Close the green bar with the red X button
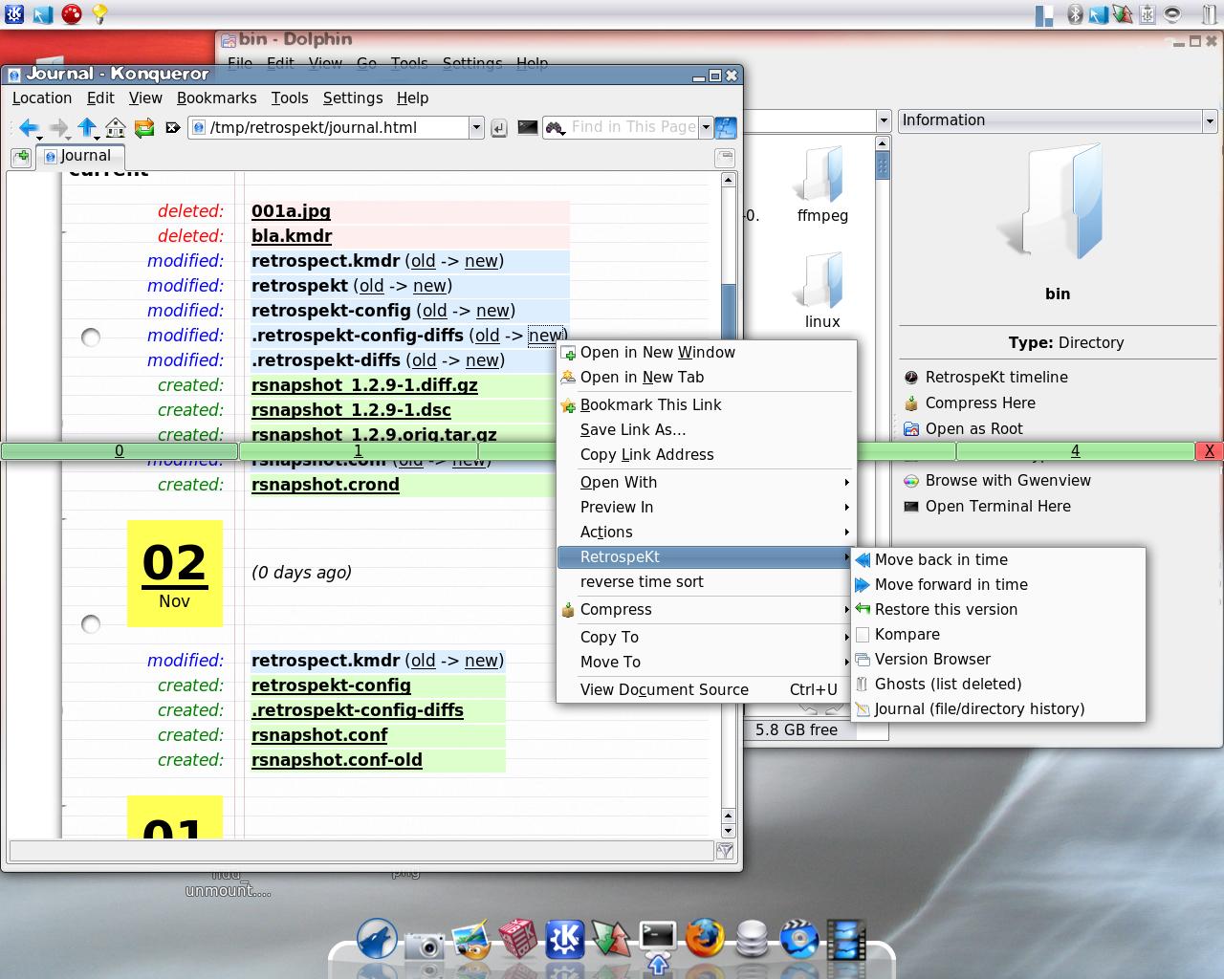Viewport: 1224px width, 979px height. coord(1210,451)
